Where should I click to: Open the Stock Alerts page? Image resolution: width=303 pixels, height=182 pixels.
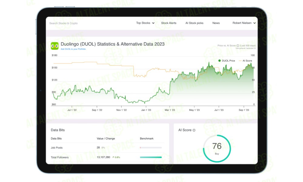(x=169, y=23)
